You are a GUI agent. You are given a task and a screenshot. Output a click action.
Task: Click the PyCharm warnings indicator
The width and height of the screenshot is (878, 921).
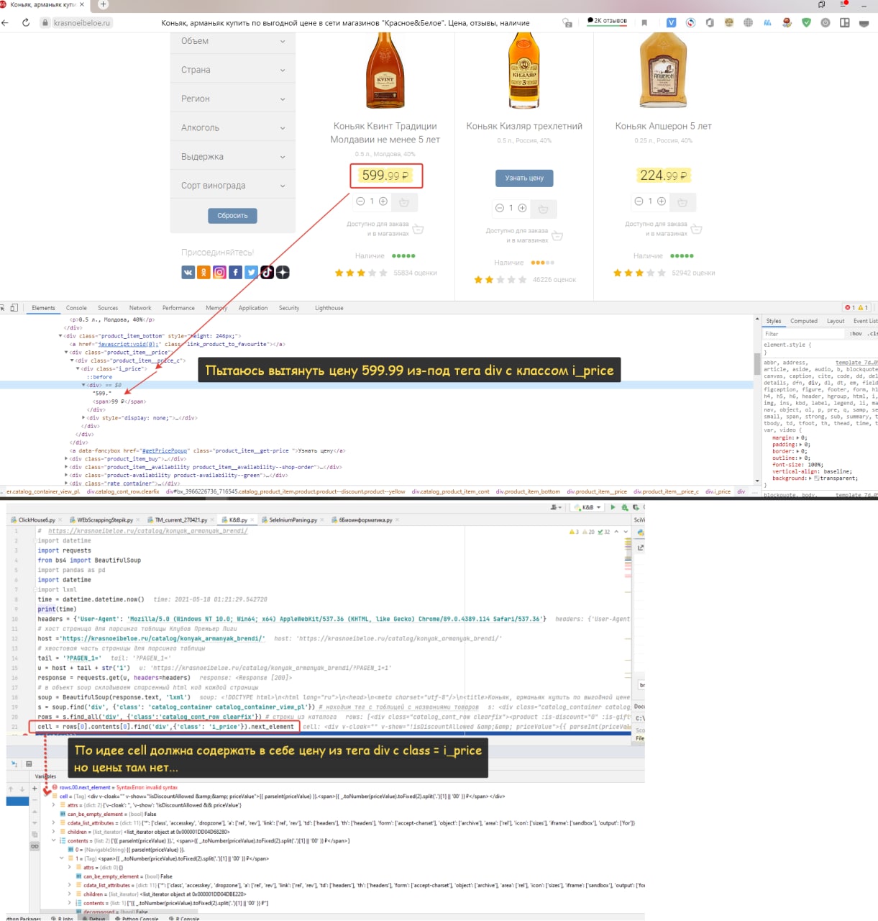coord(575,532)
